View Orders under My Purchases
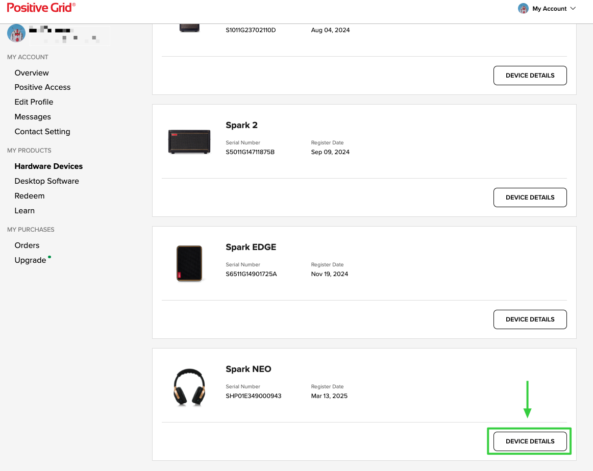 point(27,245)
